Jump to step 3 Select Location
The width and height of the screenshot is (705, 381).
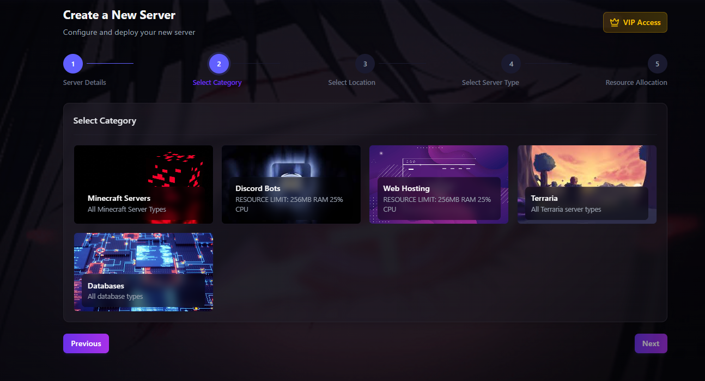click(x=365, y=63)
